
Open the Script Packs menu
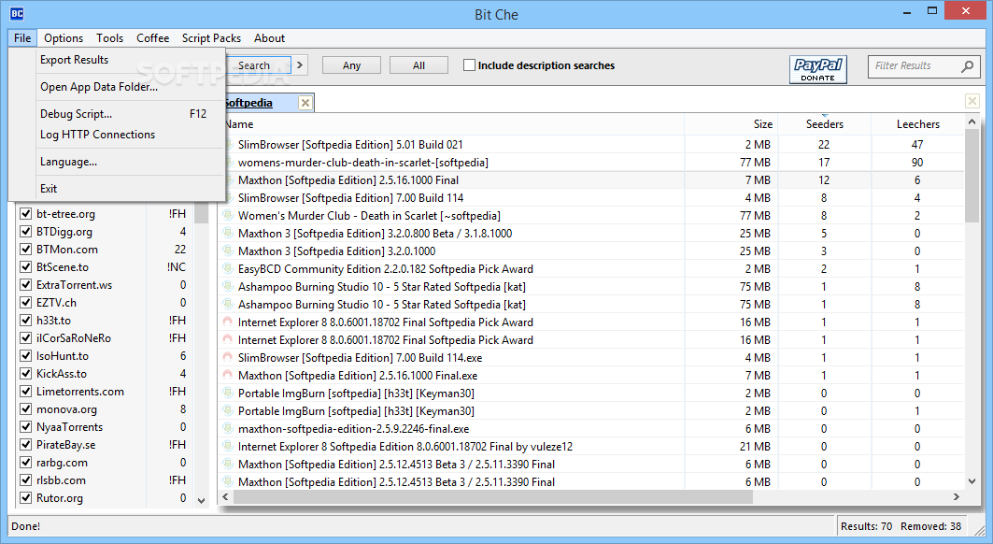(x=211, y=38)
